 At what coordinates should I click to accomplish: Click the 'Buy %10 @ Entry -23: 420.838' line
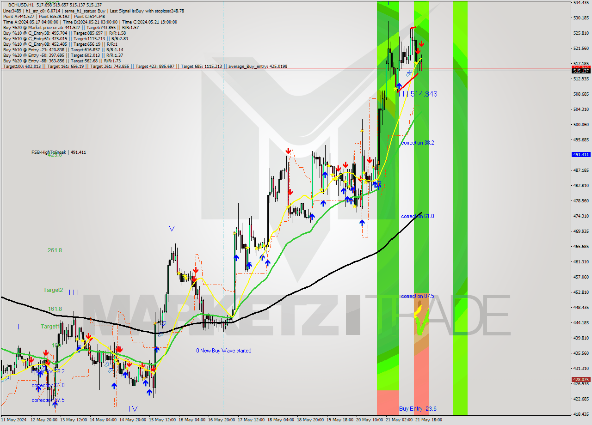click(x=63, y=49)
